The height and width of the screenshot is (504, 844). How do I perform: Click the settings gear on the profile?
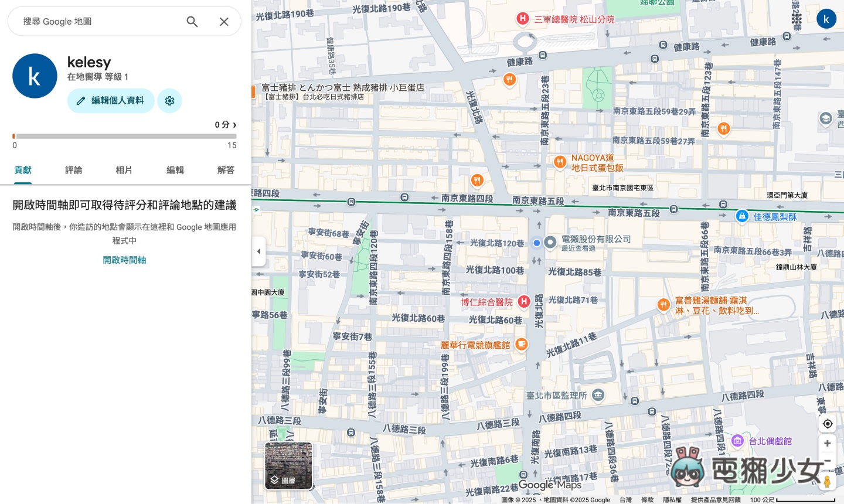tap(169, 101)
